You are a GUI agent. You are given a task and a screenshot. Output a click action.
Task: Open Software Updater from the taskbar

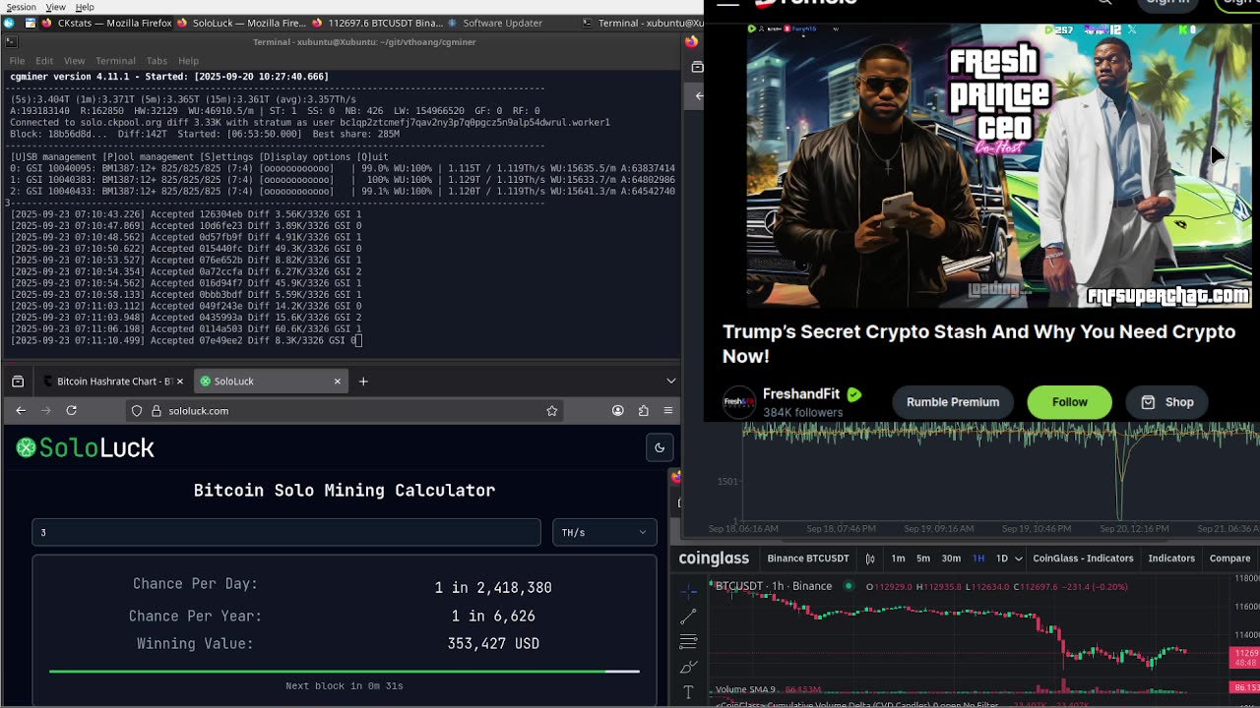pyautogui.click(x=494, y=23)
